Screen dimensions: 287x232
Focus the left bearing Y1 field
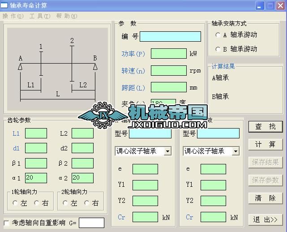tap(146, 185)
